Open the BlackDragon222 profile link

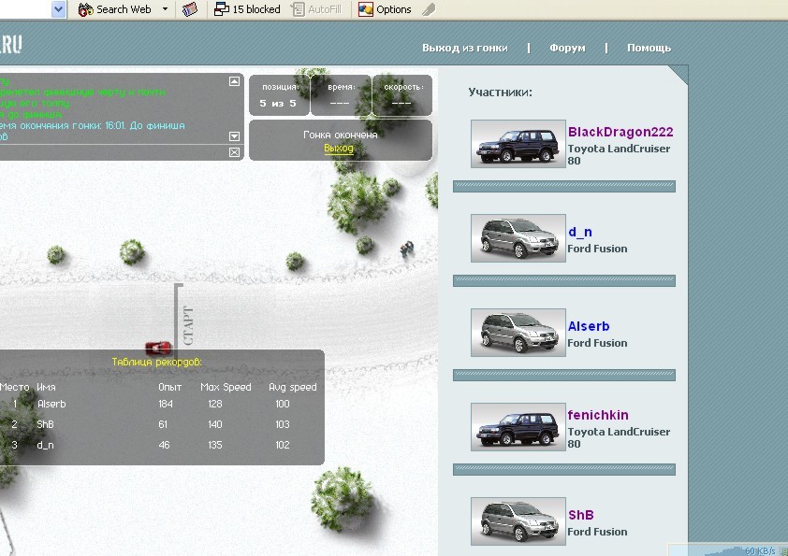tap(620, 132)
